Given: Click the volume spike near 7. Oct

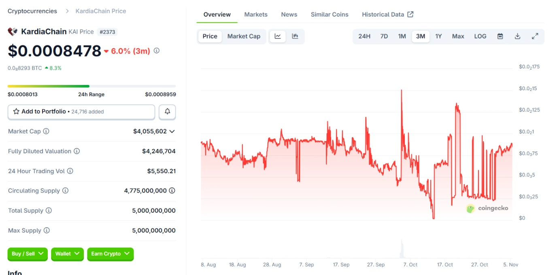Looking at the screenshot, I should click(402, 249).
